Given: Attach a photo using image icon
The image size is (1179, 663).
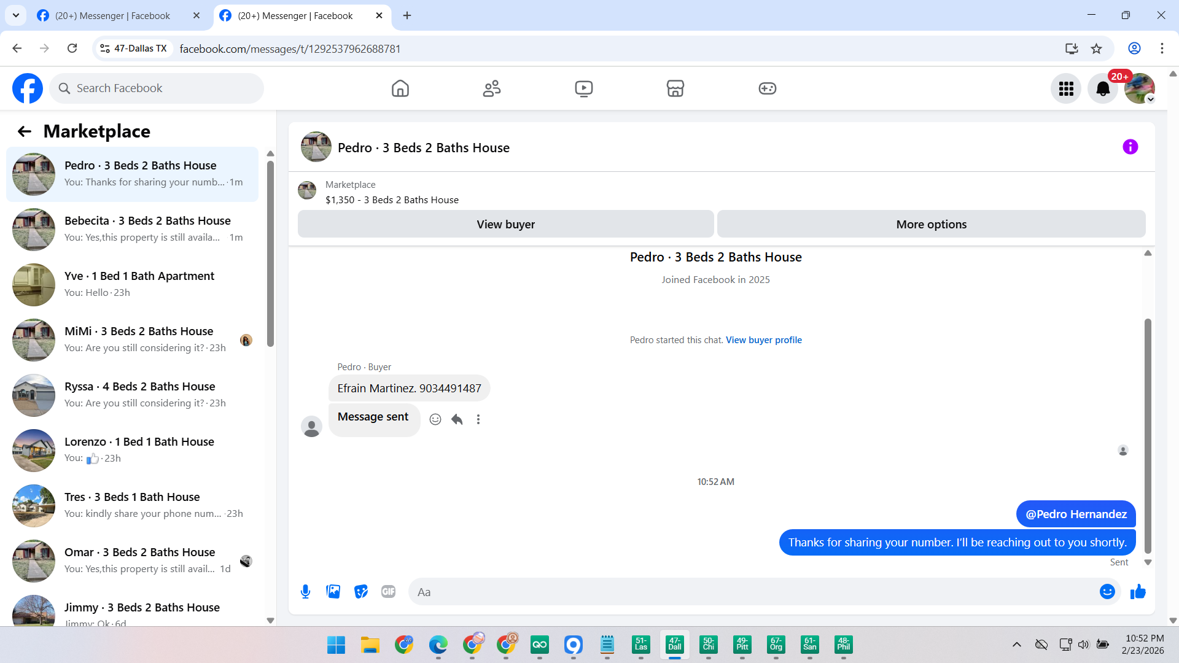Looking at the screenshot, I should click(x=333, y=592).
